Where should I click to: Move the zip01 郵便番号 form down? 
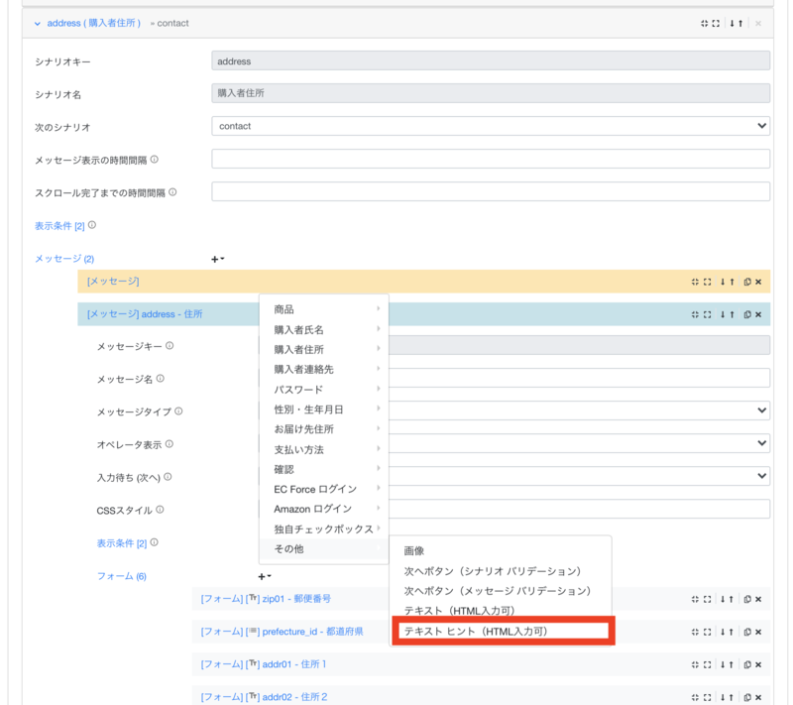[723, 600]
